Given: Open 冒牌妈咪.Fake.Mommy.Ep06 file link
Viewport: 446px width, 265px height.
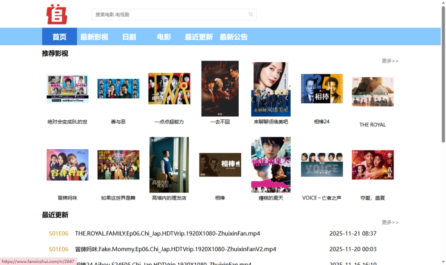Looking at the screenshot, I should click(x=175, y=249).
